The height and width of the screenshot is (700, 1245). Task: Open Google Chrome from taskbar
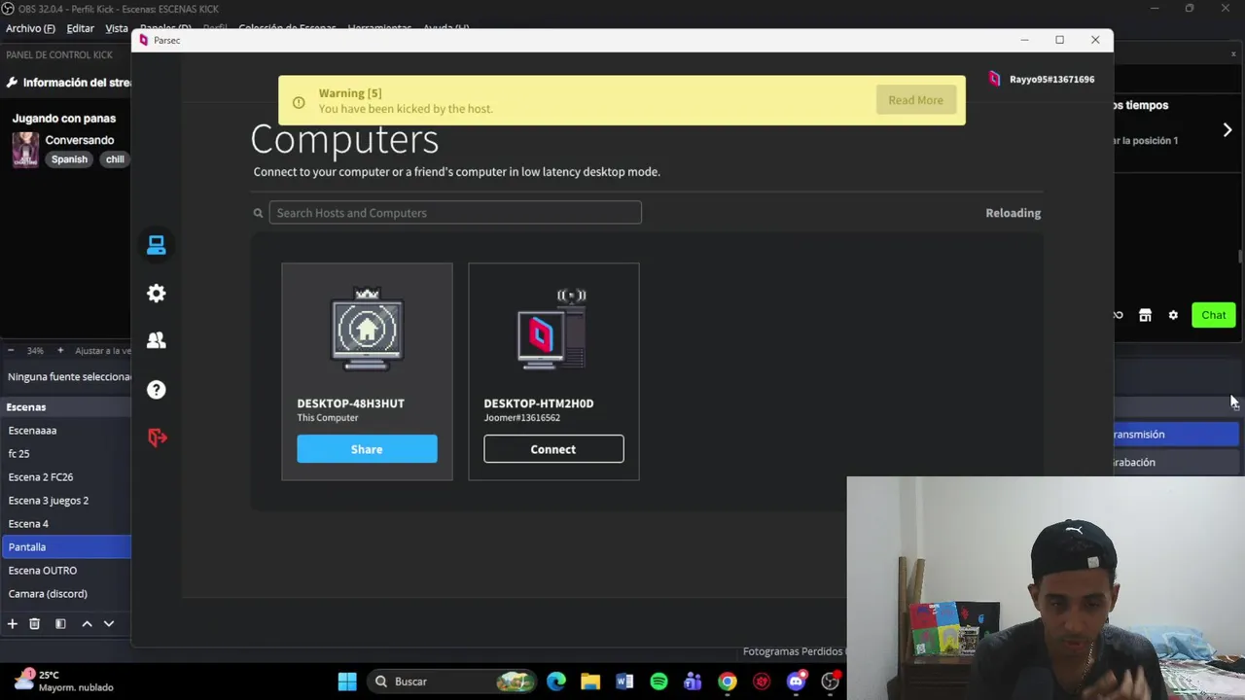[x=728, y=682]
